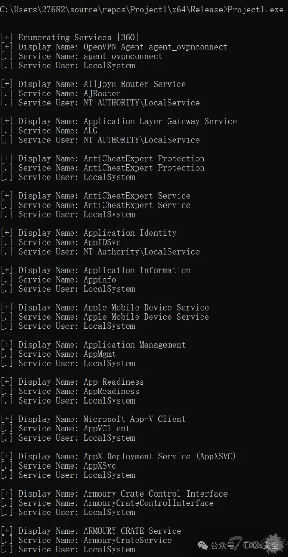Viewport: 288px width, 557px height.
Task: Click the Project1.exe command text
Action: [255, 10]
